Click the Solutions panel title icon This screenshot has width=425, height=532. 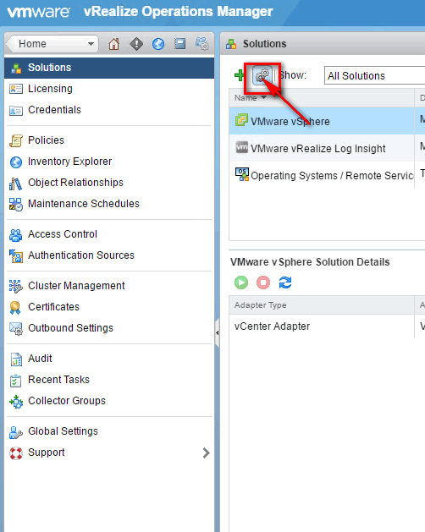pyautogui.click(x=231, y=44)
